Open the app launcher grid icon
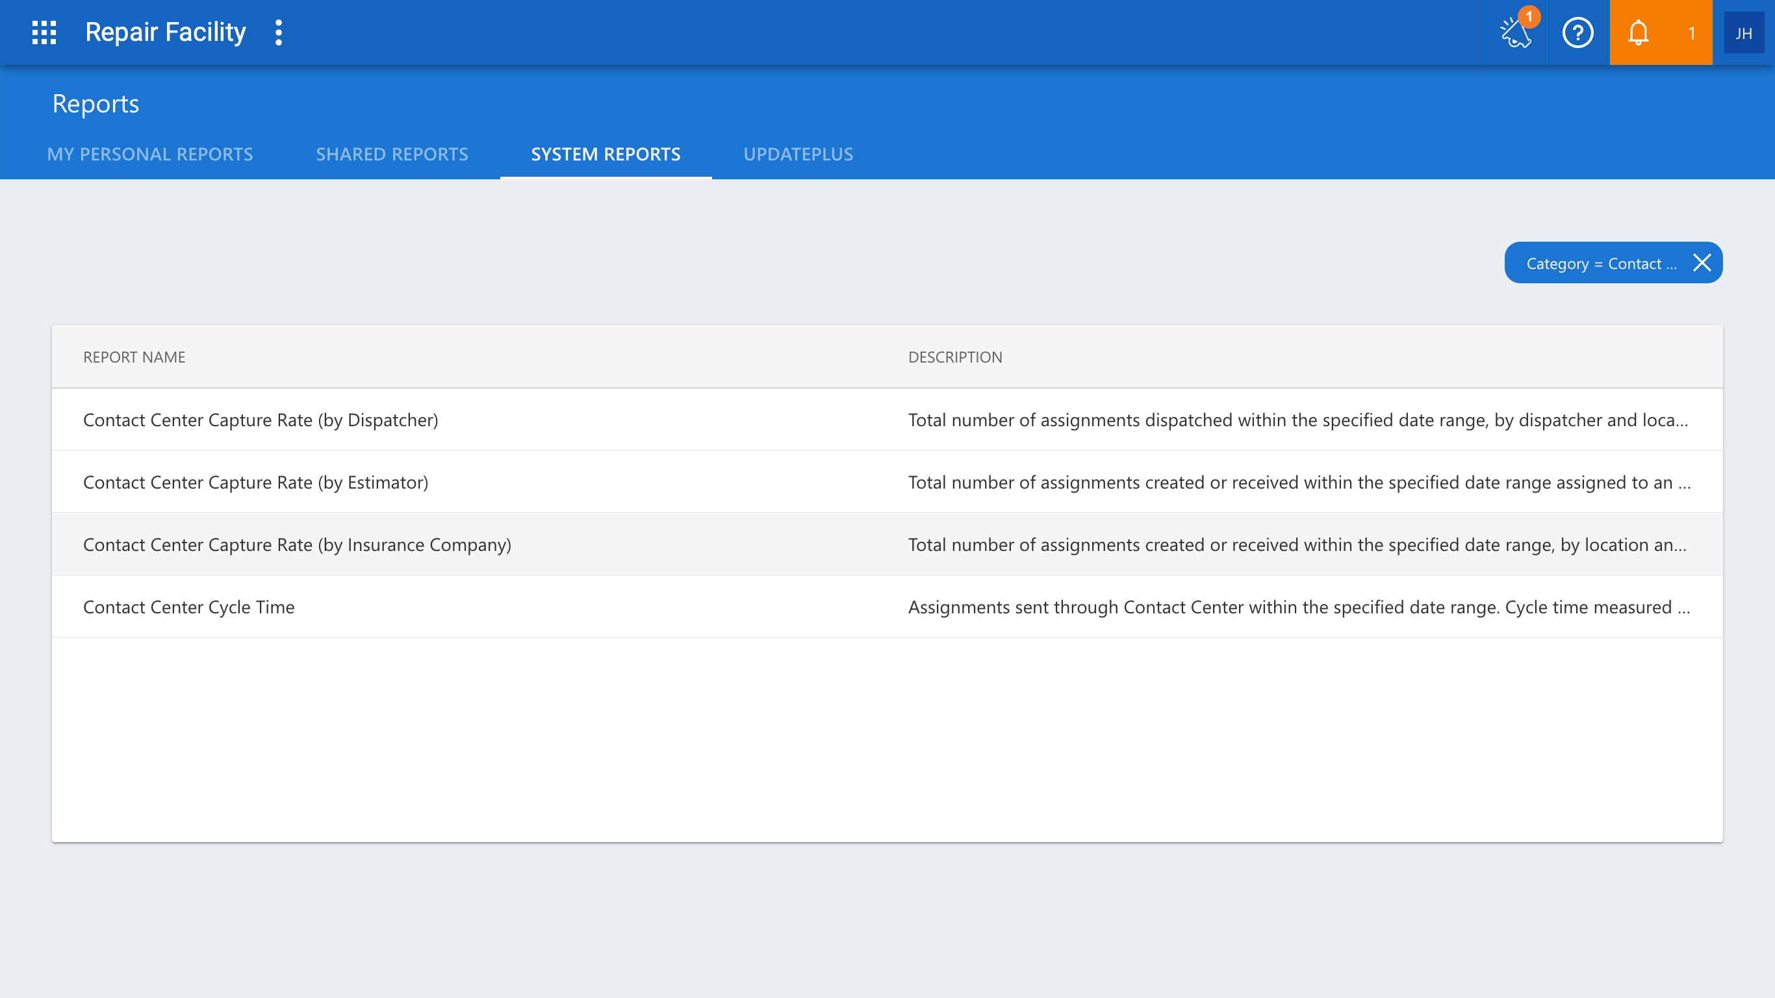Image resolution: width=1775 pixels, height=998 pixels. (x=44, y=32)
